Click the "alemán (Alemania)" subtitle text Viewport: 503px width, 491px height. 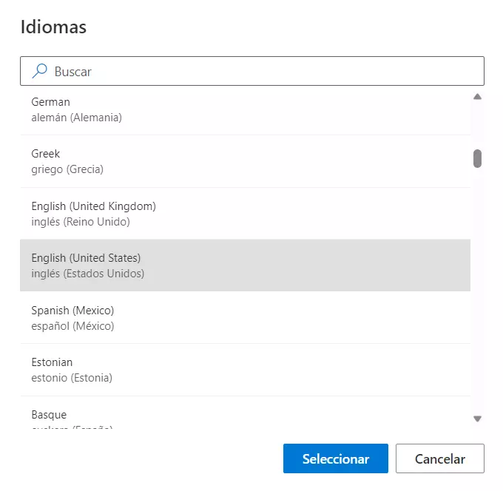click(76, 118)
